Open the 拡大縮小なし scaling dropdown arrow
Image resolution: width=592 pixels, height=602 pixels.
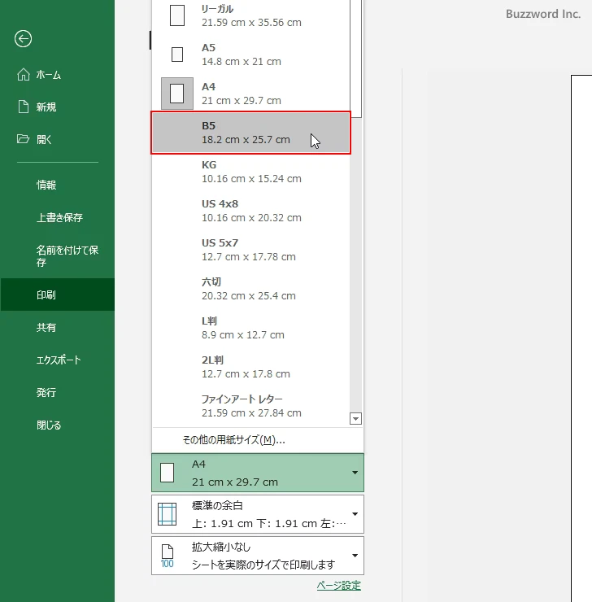[355, 556]
